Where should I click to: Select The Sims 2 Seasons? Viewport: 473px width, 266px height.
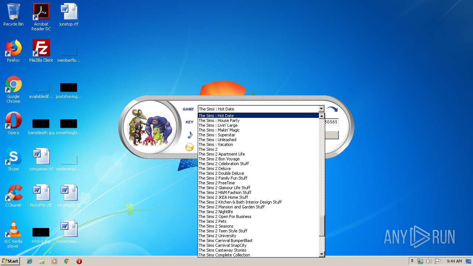pyautogui.click(x=258, y=226)
